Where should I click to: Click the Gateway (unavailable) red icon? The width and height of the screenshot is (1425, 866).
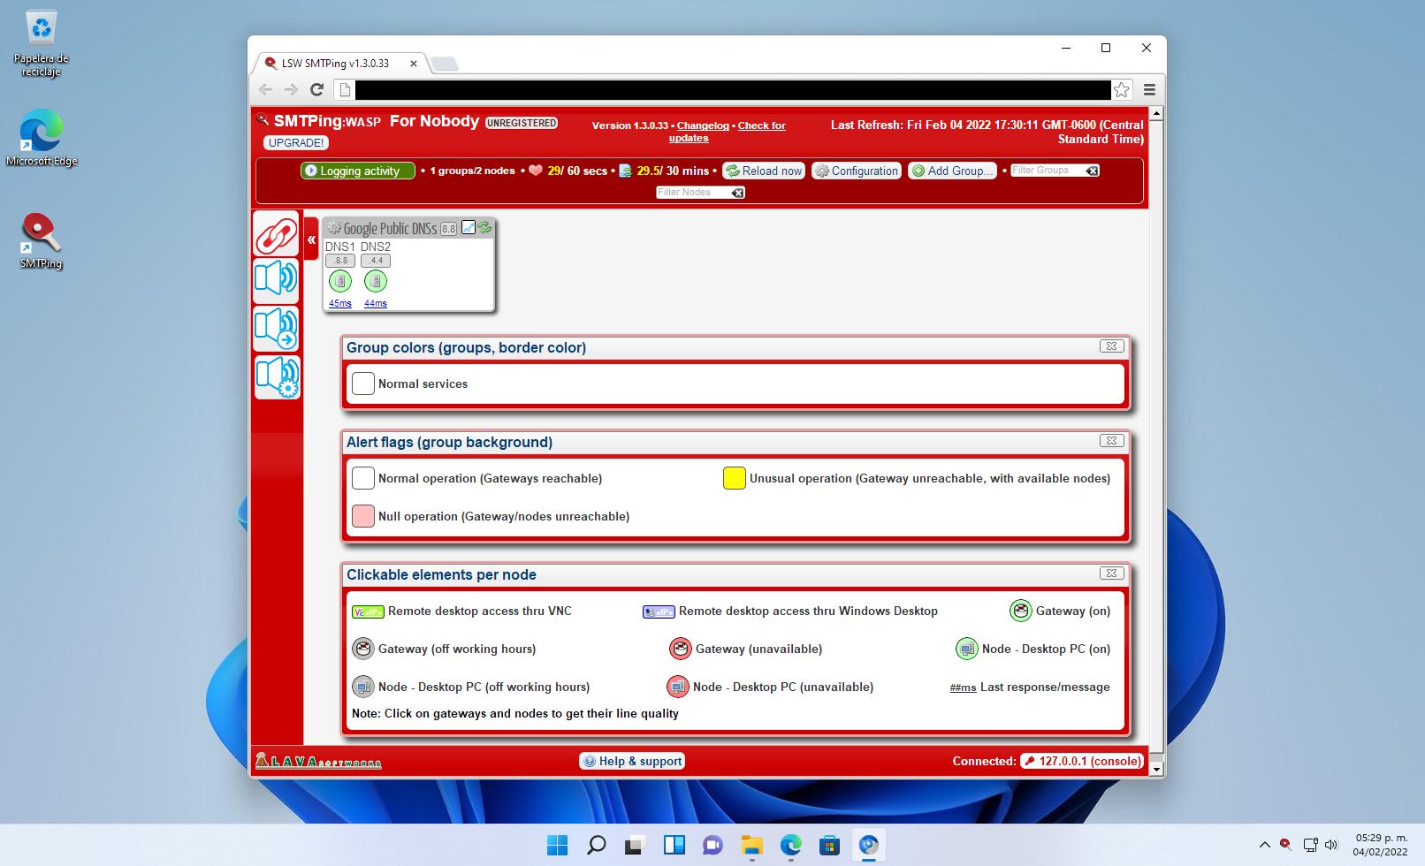click(x=680, y=649)
